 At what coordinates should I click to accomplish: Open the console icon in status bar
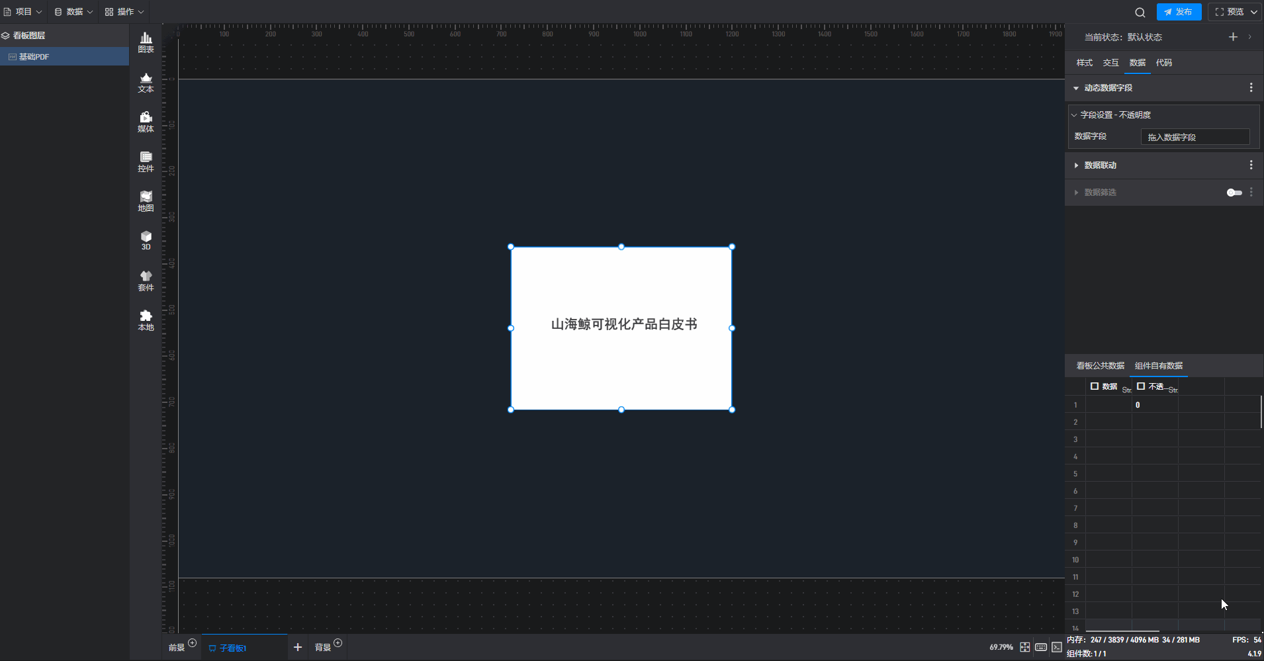[1057, 647]
